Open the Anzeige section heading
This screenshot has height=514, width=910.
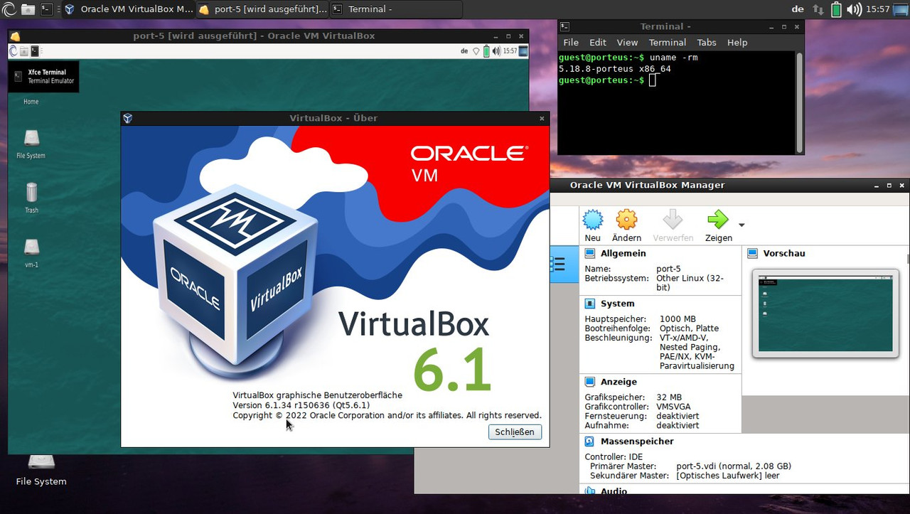point(619,382)
